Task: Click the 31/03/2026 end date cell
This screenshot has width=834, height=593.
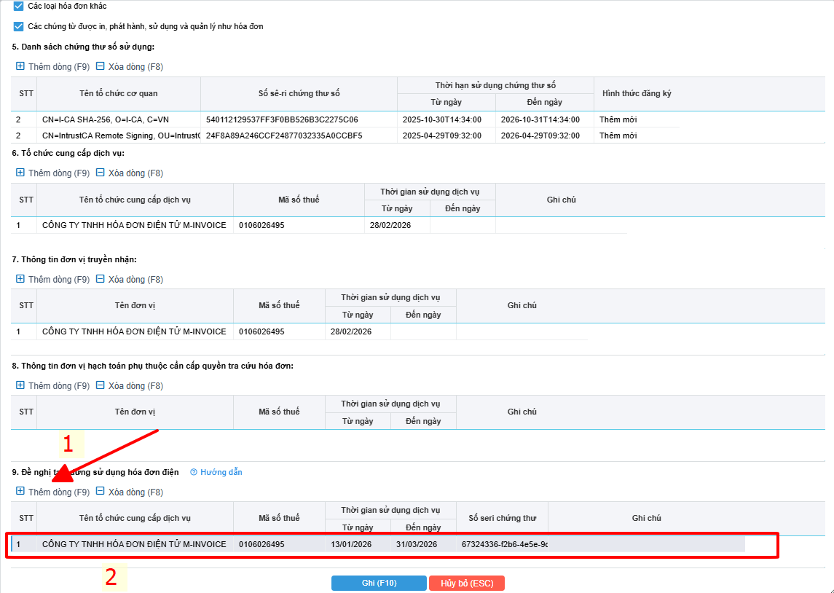Action: point(417,544)
